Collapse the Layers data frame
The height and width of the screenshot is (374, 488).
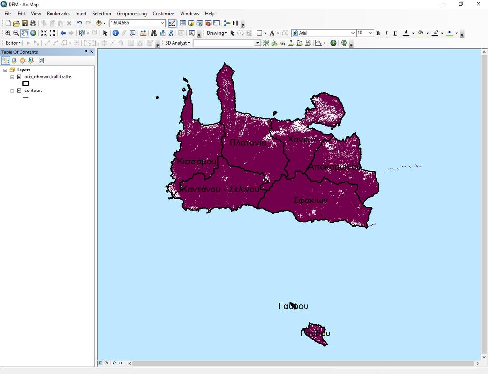coord(5,70)
